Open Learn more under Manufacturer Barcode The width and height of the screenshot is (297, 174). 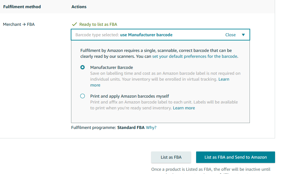click(x=160, y=82)
